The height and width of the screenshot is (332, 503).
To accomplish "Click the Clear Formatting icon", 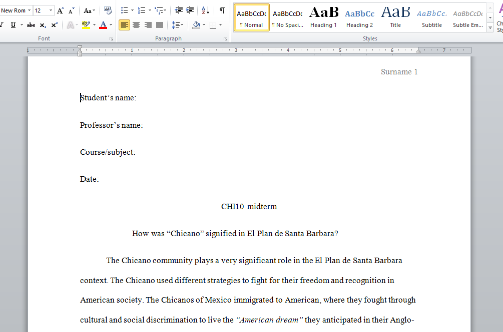I will click(x=108, y=11).
